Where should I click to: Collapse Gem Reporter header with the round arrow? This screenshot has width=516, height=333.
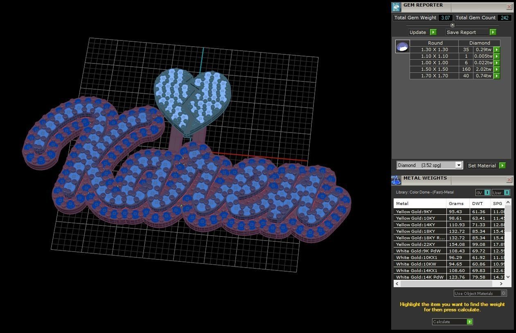coord(452,25)
